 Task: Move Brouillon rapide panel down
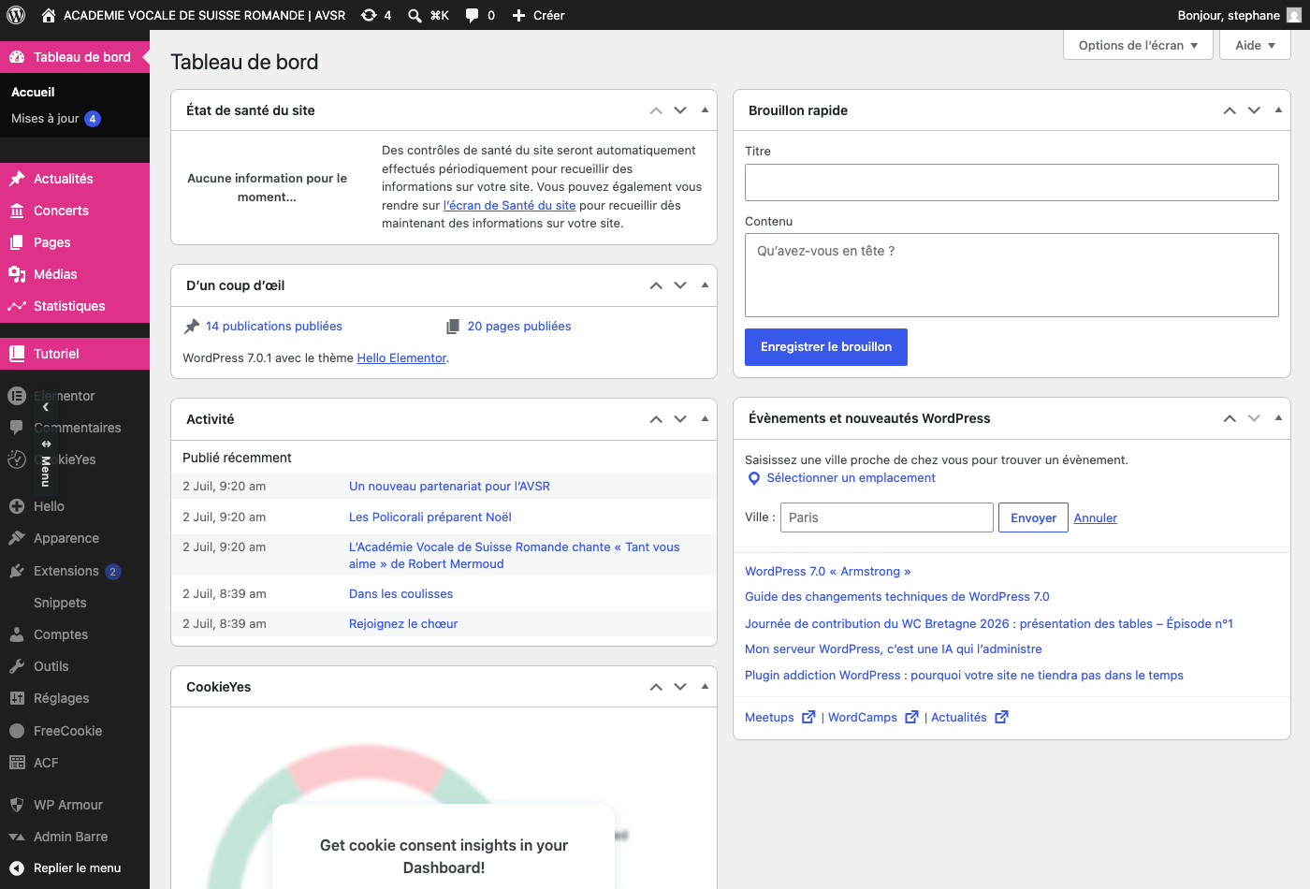1254,110
